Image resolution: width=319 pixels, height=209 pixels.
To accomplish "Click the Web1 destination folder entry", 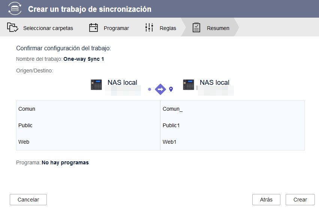I will 169,142.
